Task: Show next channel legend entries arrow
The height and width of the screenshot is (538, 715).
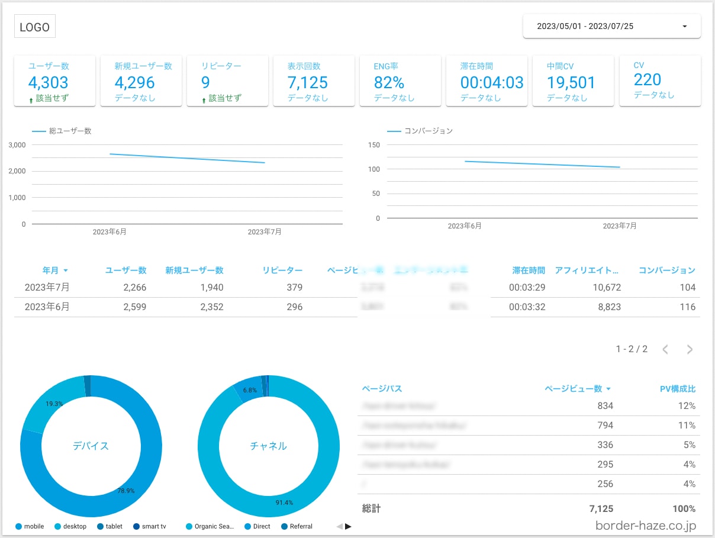Action: click(348, 526)
